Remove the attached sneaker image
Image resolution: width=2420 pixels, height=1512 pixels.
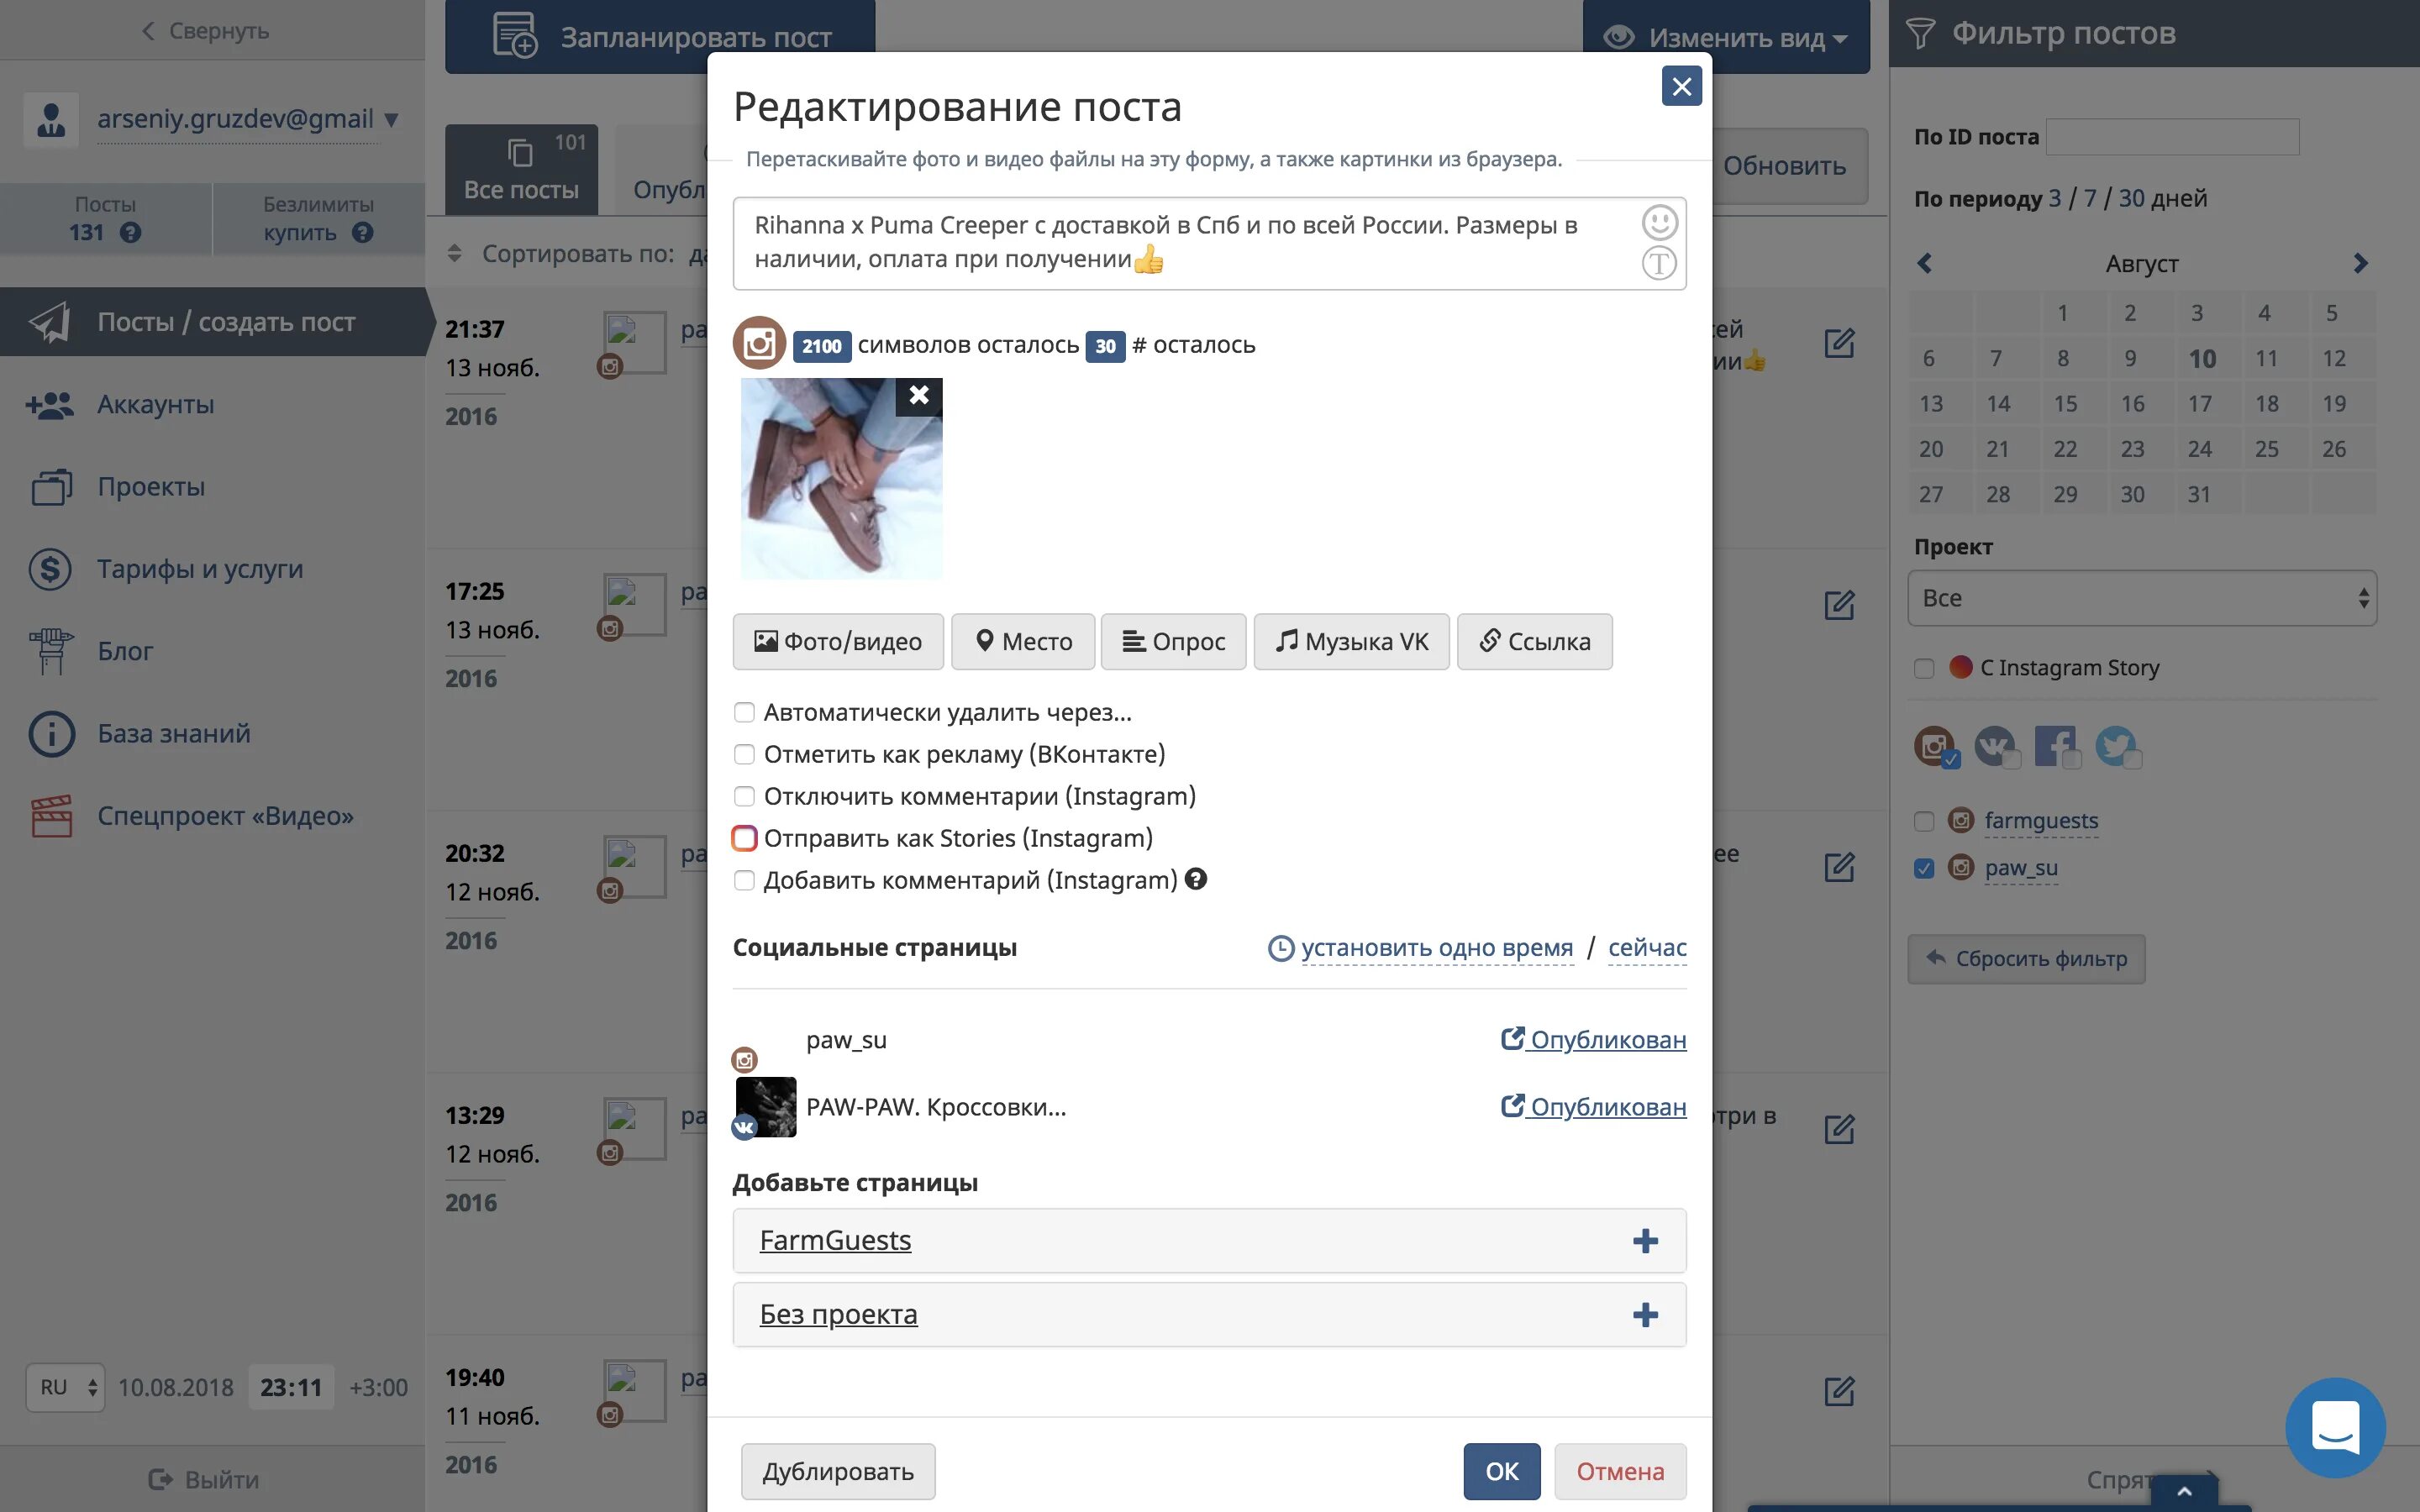(918, 395)
